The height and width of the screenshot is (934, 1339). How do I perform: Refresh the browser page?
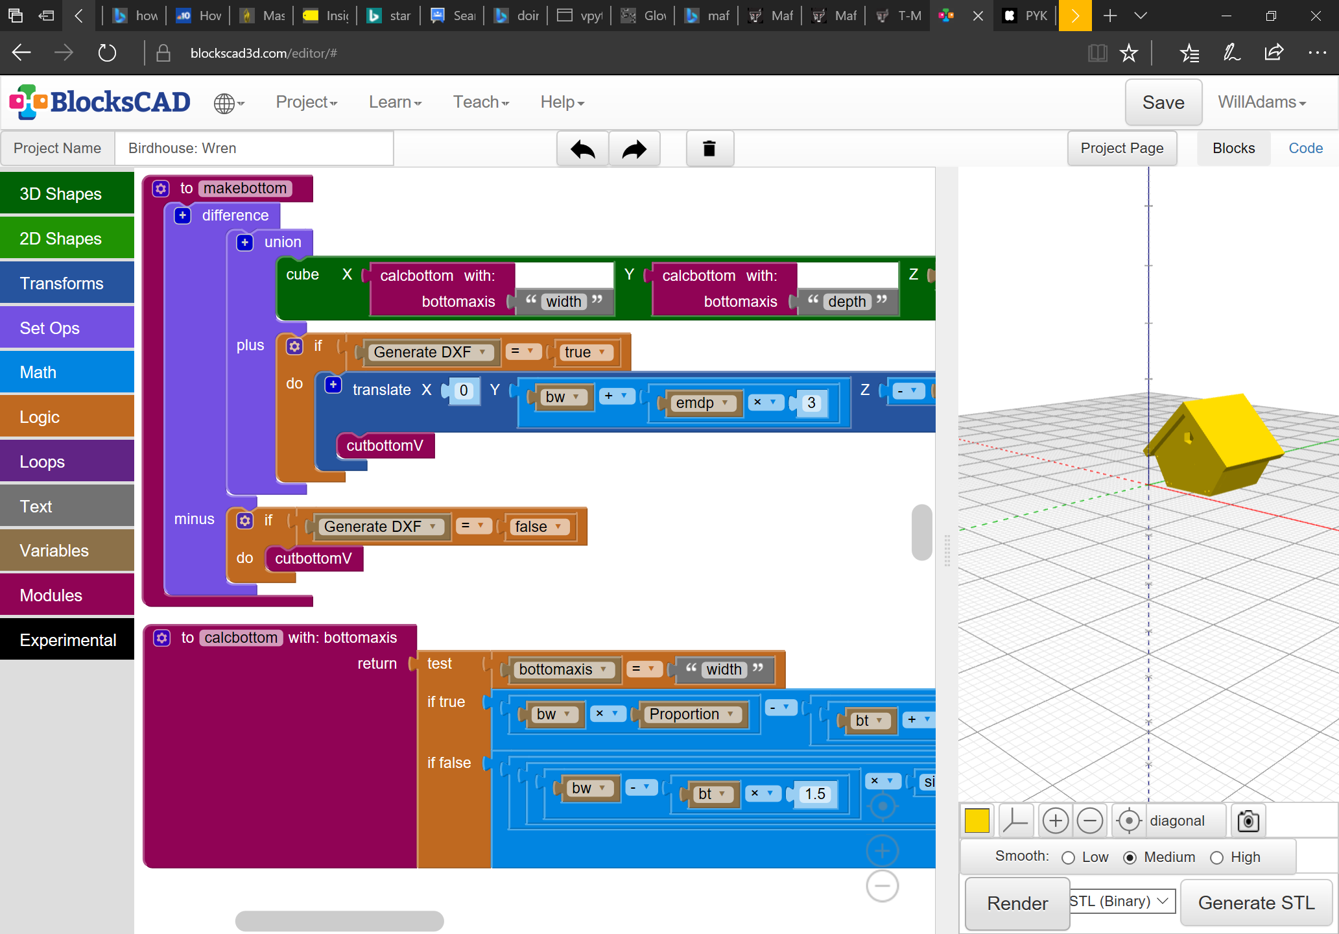pyautogui.click(x=107, y=53)
